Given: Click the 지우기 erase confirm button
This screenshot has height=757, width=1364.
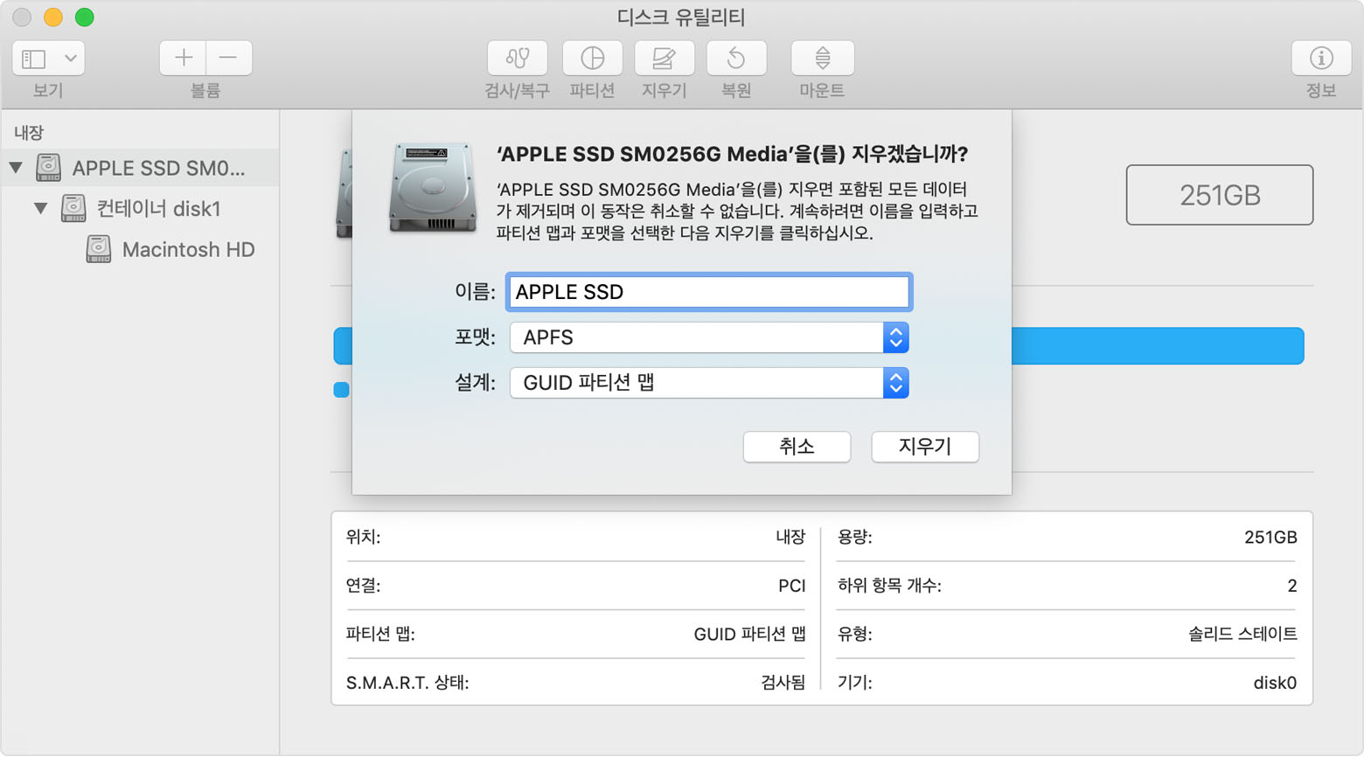Looking at the screenshot, I should (x=925, y=447).
